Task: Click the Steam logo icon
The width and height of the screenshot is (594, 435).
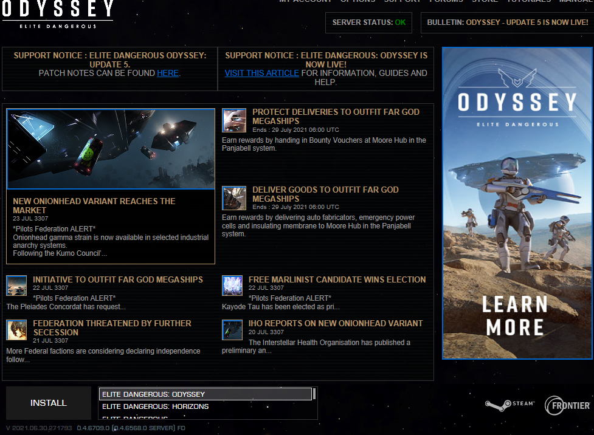Action: [x=509, y=405]
